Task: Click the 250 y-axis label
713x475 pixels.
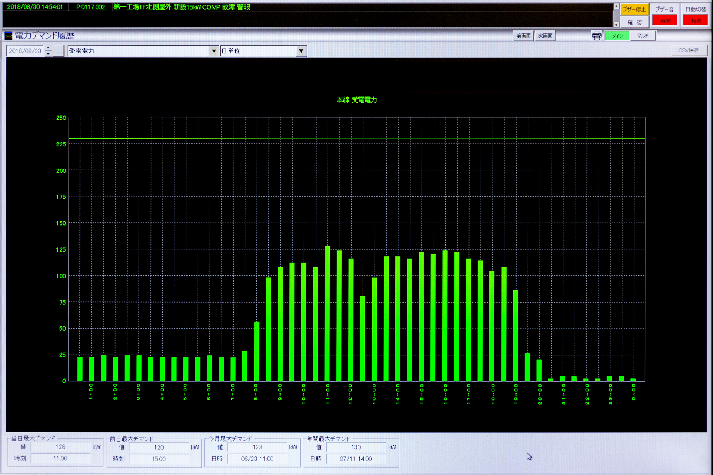Action: [61, 118]
